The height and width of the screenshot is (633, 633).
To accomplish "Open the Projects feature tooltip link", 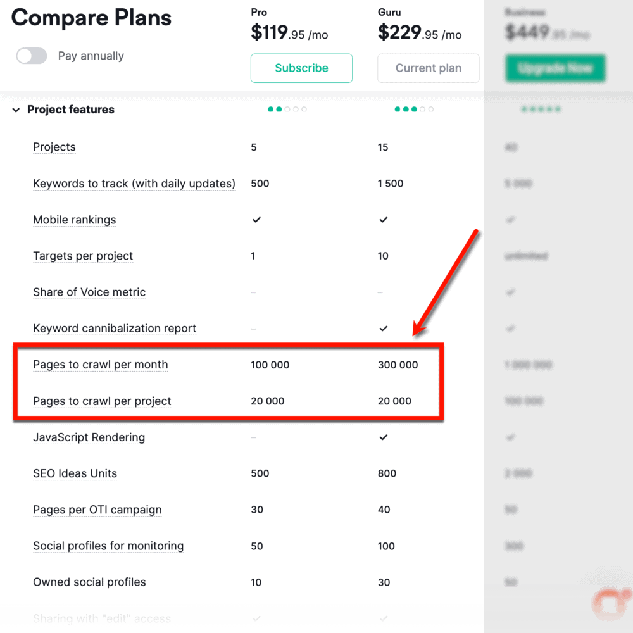I will click(x=54, y=147).
